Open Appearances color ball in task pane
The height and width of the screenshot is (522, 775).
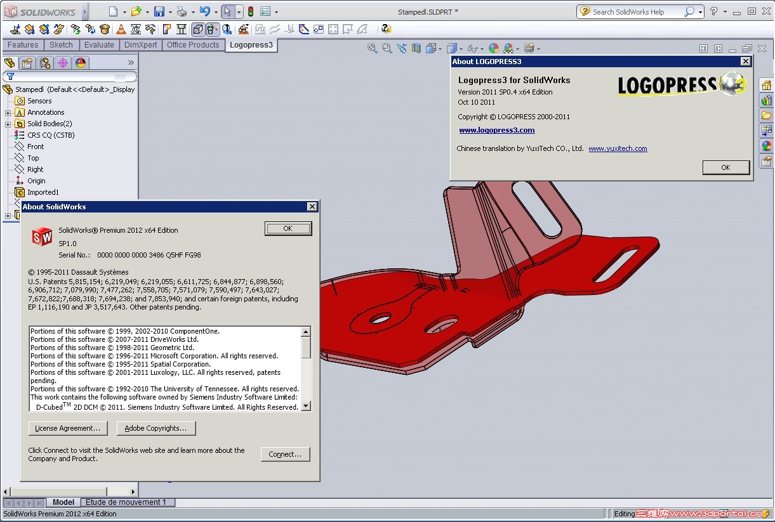(x=766, y=146)
